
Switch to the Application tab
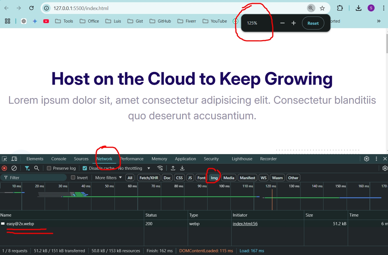tap(185, 159)
